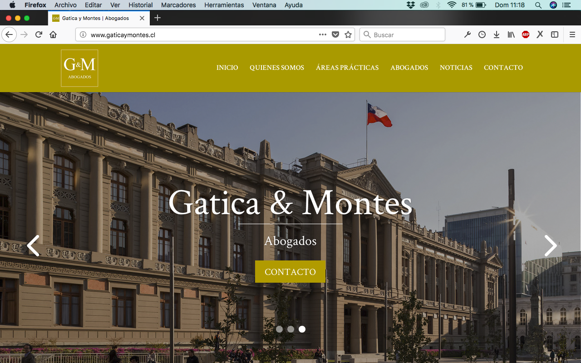This screenshot has width=581, height=363.
Task: Open the Ventana menu
Action: (x=264, y=5)
